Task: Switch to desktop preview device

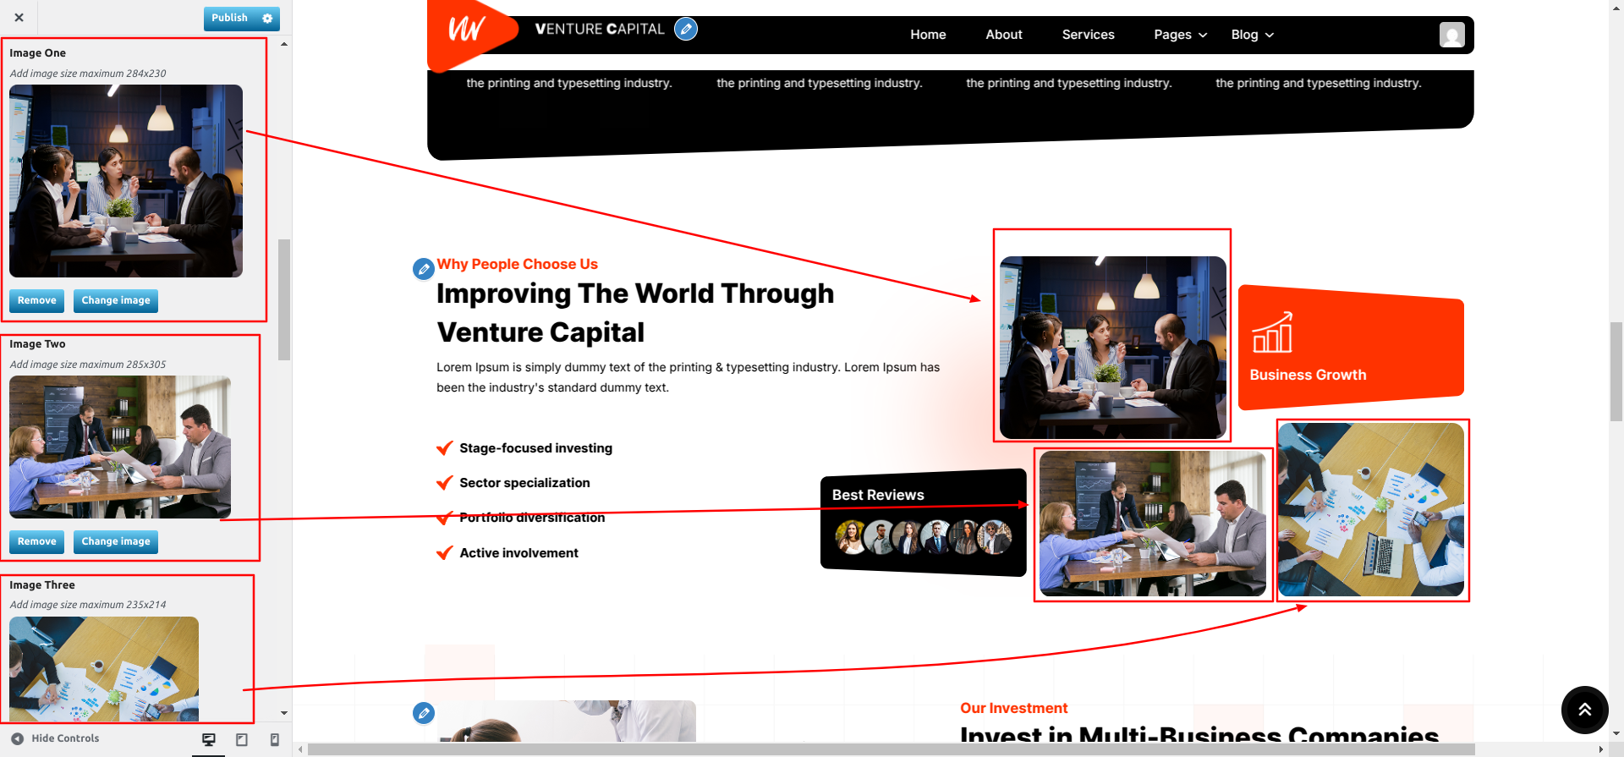Action: click(209, 740)
